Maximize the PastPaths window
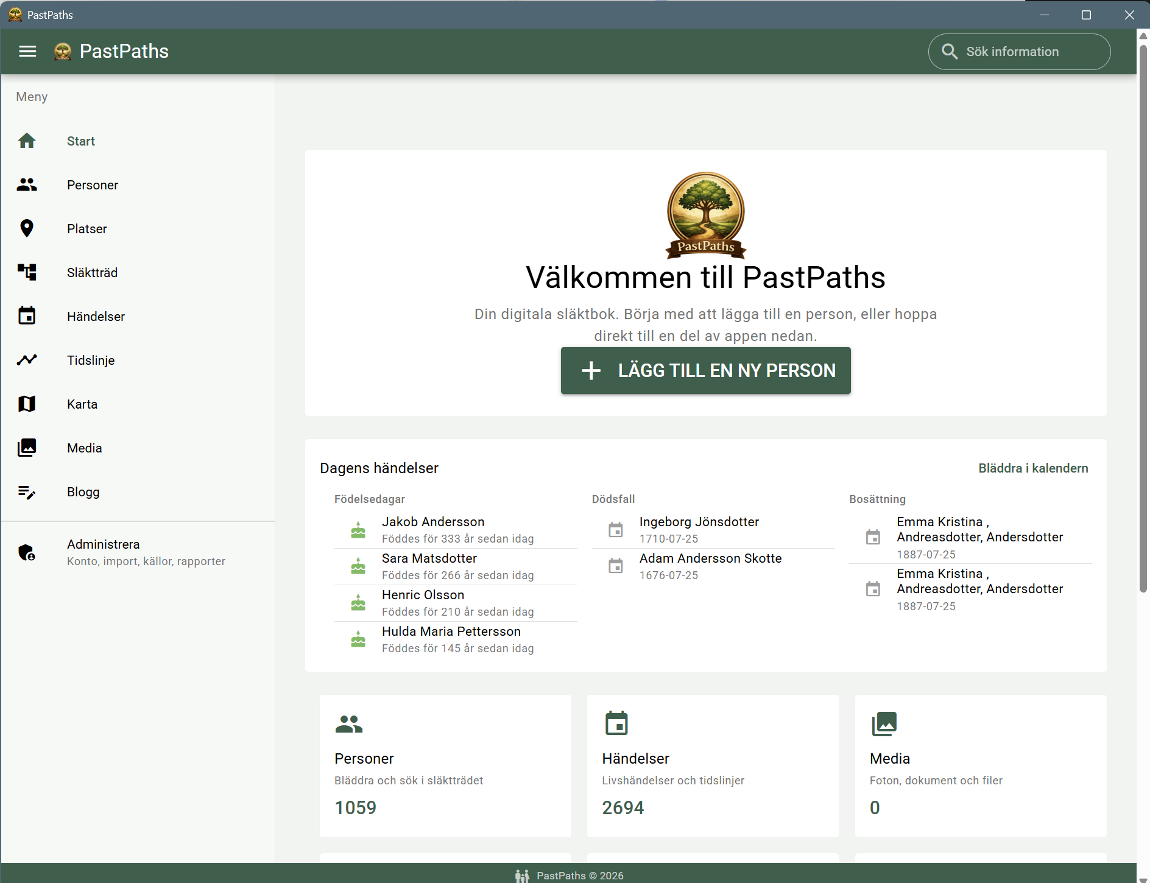The width and height of the screenshot is (1150, 883). pyautogui.click(x=1086, y=15)
